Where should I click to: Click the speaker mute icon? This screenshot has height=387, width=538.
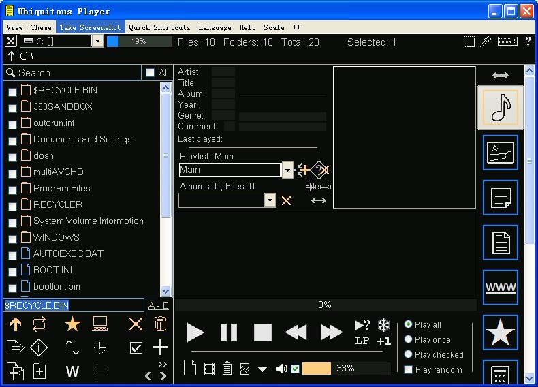point(281,369)
